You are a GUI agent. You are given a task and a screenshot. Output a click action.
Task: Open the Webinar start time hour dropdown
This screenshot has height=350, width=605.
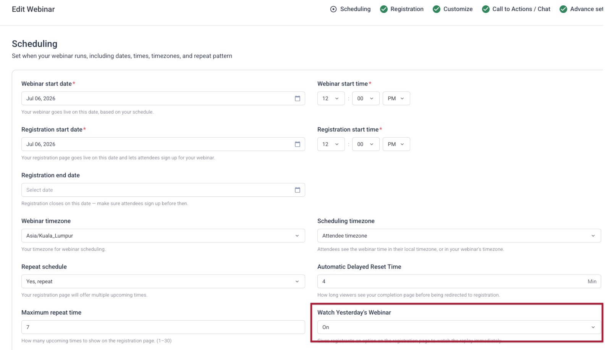(x=331, y=98)
